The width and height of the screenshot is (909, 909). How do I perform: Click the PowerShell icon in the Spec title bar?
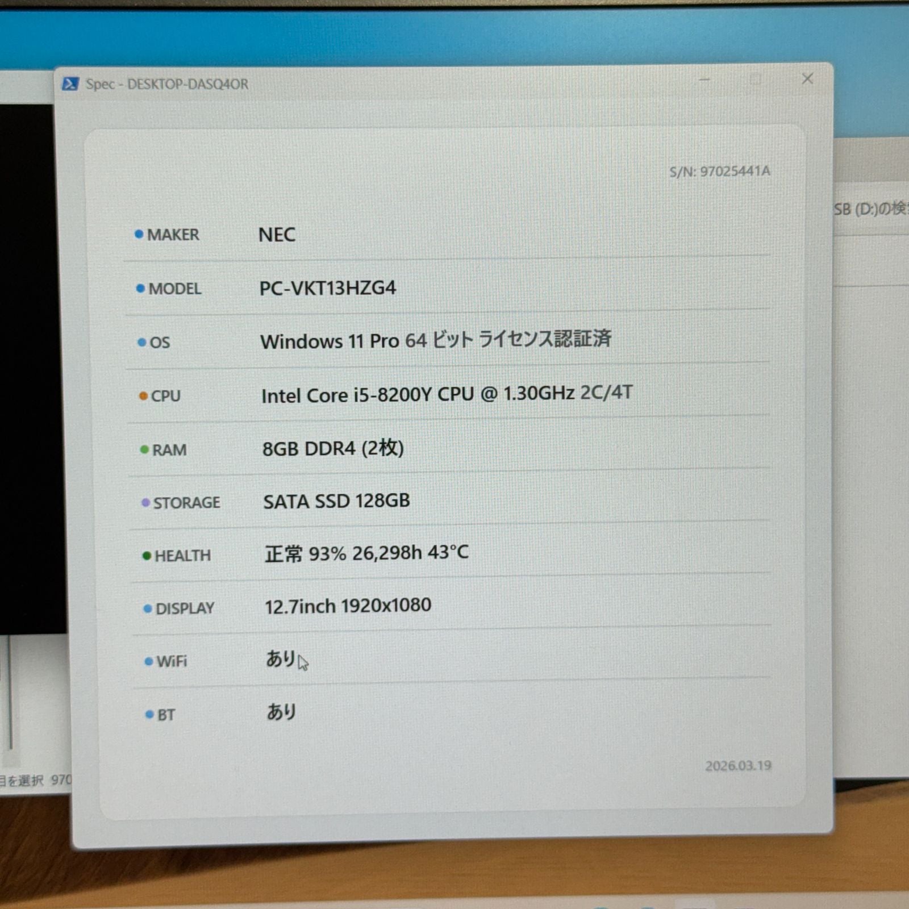point(70,84)
